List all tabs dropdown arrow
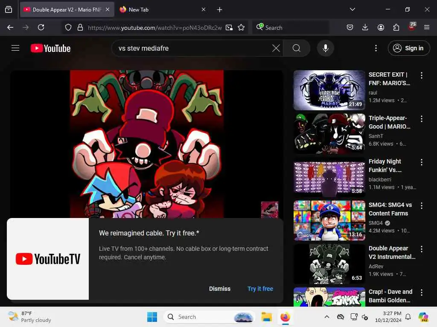Image resolution: width=437 pixels, height=327 pixels. click(x=353, y=9)
